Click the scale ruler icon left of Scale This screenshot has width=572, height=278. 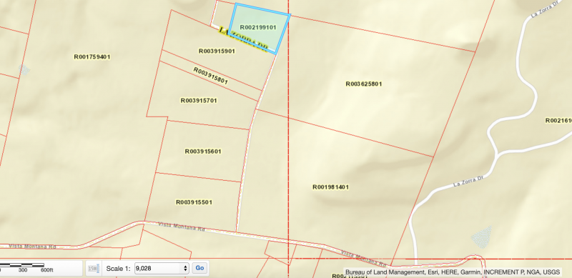click(94, 269)
